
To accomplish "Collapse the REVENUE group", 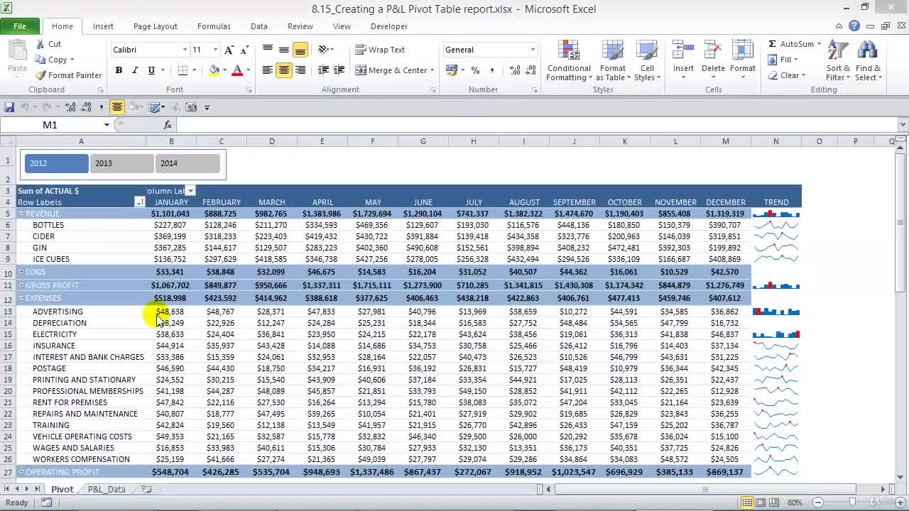I will click(21, 214).
